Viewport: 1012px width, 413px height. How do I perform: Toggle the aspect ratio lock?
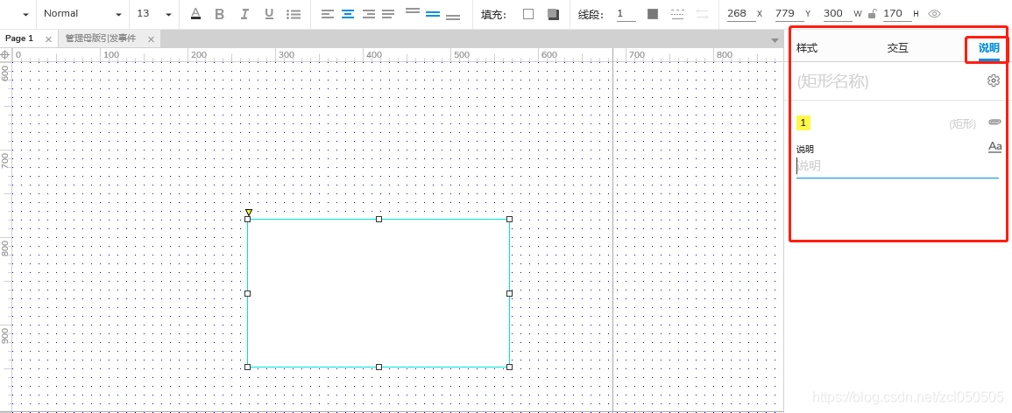(873, 13)
